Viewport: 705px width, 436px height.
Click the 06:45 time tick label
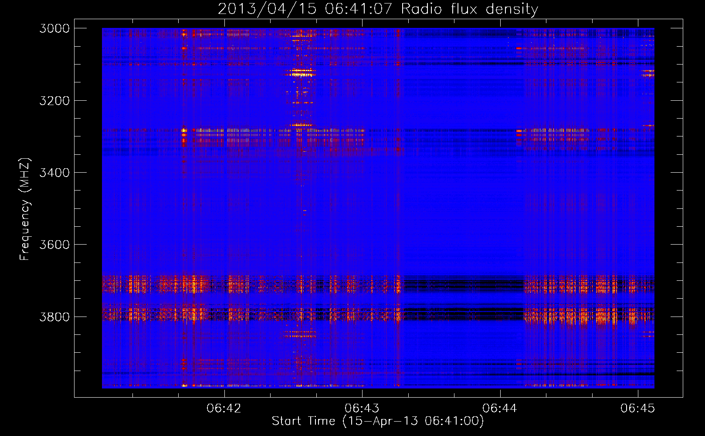point(638,408)
